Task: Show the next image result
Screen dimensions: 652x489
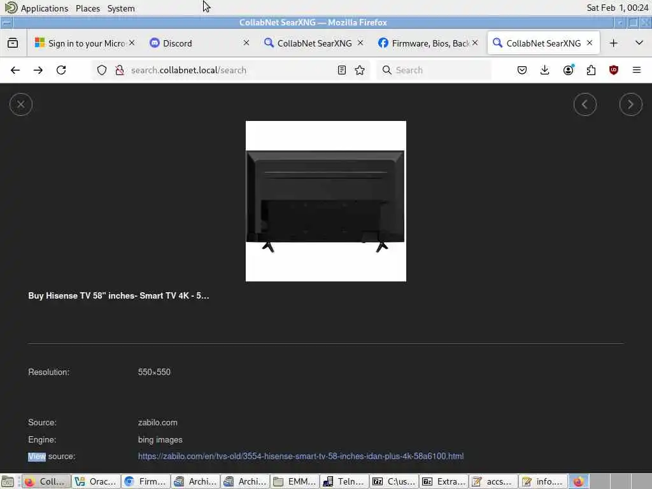Action: pos(631,104)
